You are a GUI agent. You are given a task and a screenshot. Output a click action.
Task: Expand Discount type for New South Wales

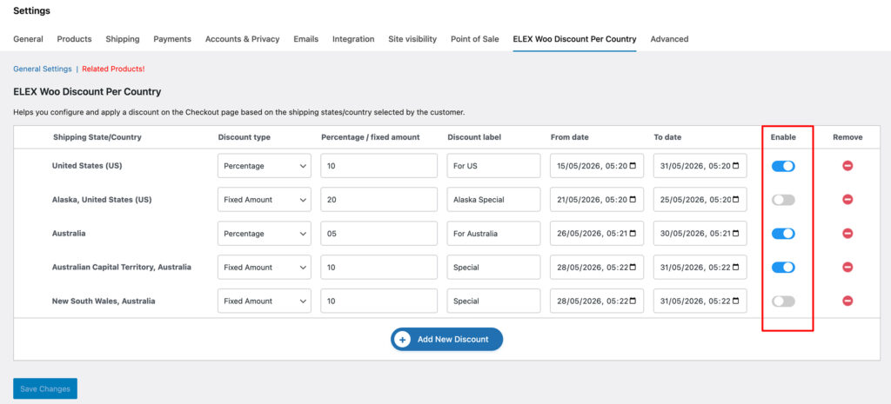coord(265,301)
